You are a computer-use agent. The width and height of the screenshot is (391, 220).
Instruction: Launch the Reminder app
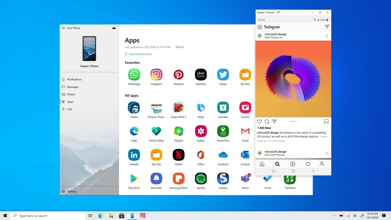156,179
